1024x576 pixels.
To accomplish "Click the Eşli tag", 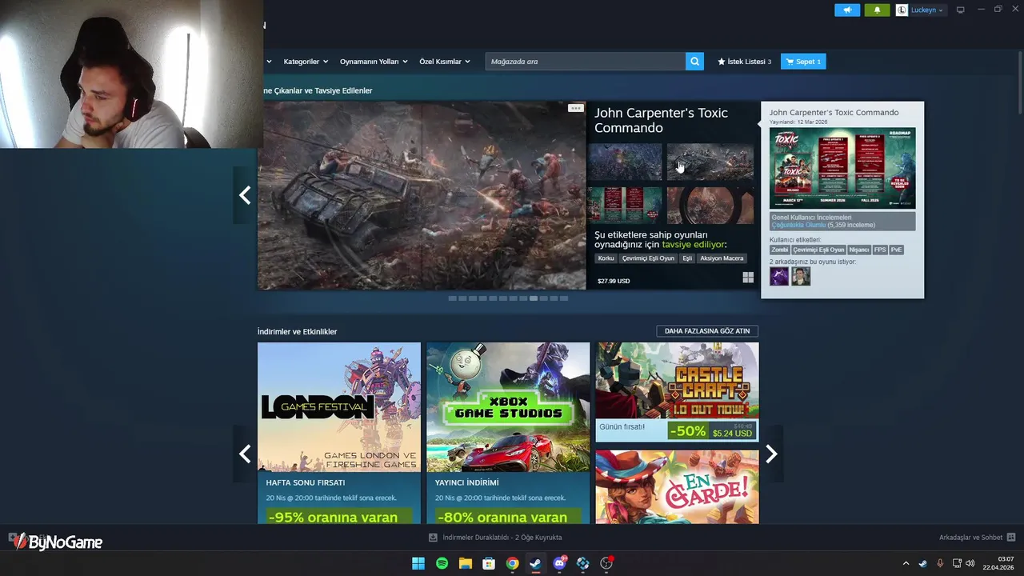I will pos(686,258).
